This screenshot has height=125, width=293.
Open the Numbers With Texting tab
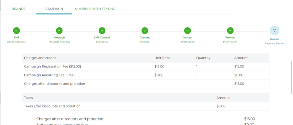point(95,9)
